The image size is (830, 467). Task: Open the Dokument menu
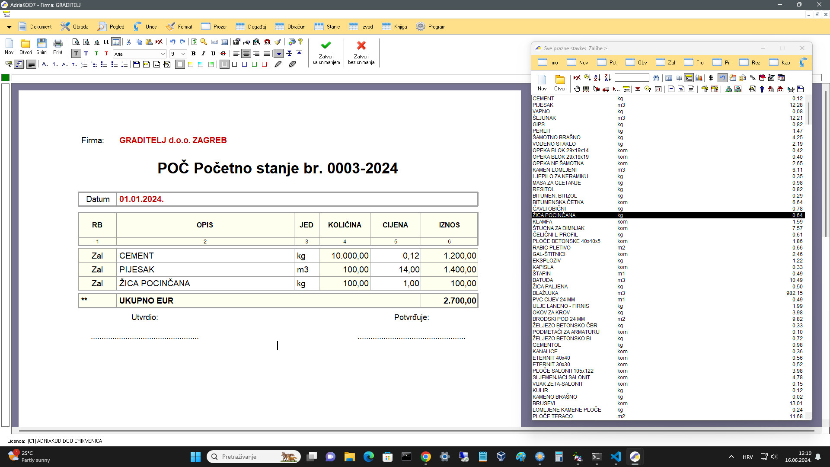(35, 27)
